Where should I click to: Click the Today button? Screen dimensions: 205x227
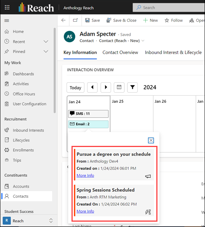tap(75, 88)
